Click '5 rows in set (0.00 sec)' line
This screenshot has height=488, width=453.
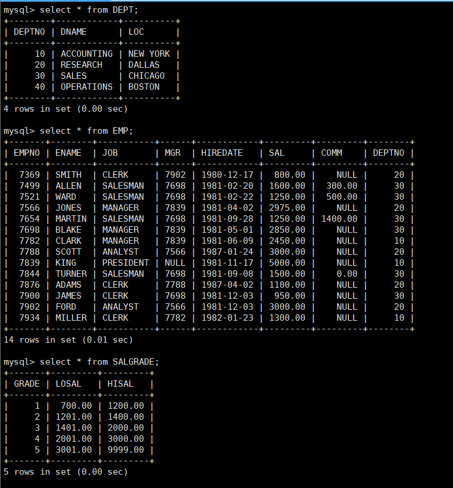click(x=65, y=472)
